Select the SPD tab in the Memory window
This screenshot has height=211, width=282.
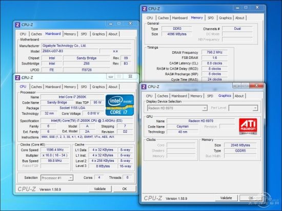(x=211, y=18)
